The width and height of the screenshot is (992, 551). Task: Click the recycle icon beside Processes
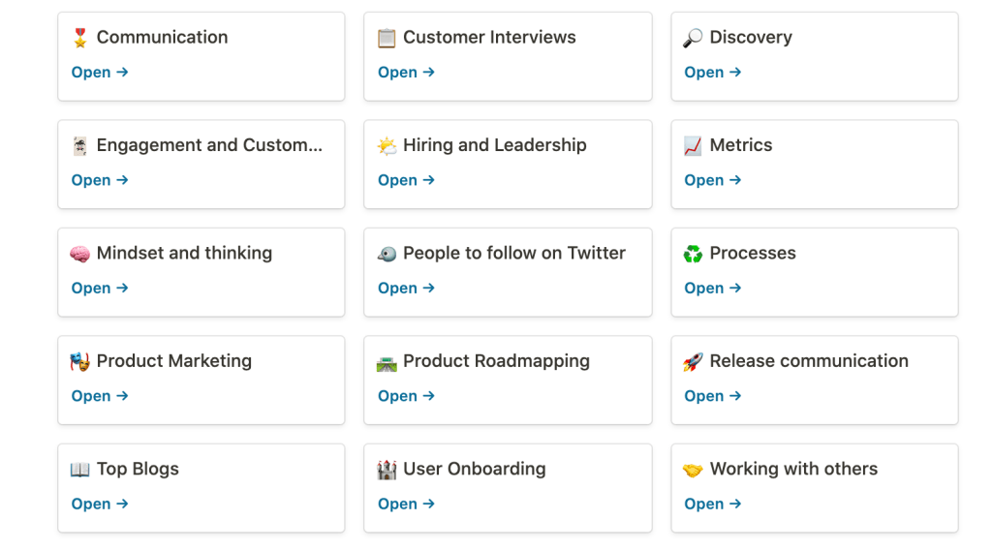(x=693, y=254)
